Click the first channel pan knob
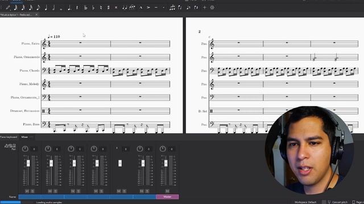Image resolution: width=364 pixels, height=204 pixels. [x=25, y=149]
